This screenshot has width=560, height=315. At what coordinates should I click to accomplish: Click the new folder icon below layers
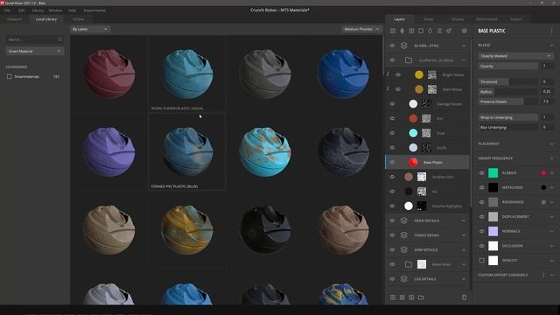[x=421, y=297]
